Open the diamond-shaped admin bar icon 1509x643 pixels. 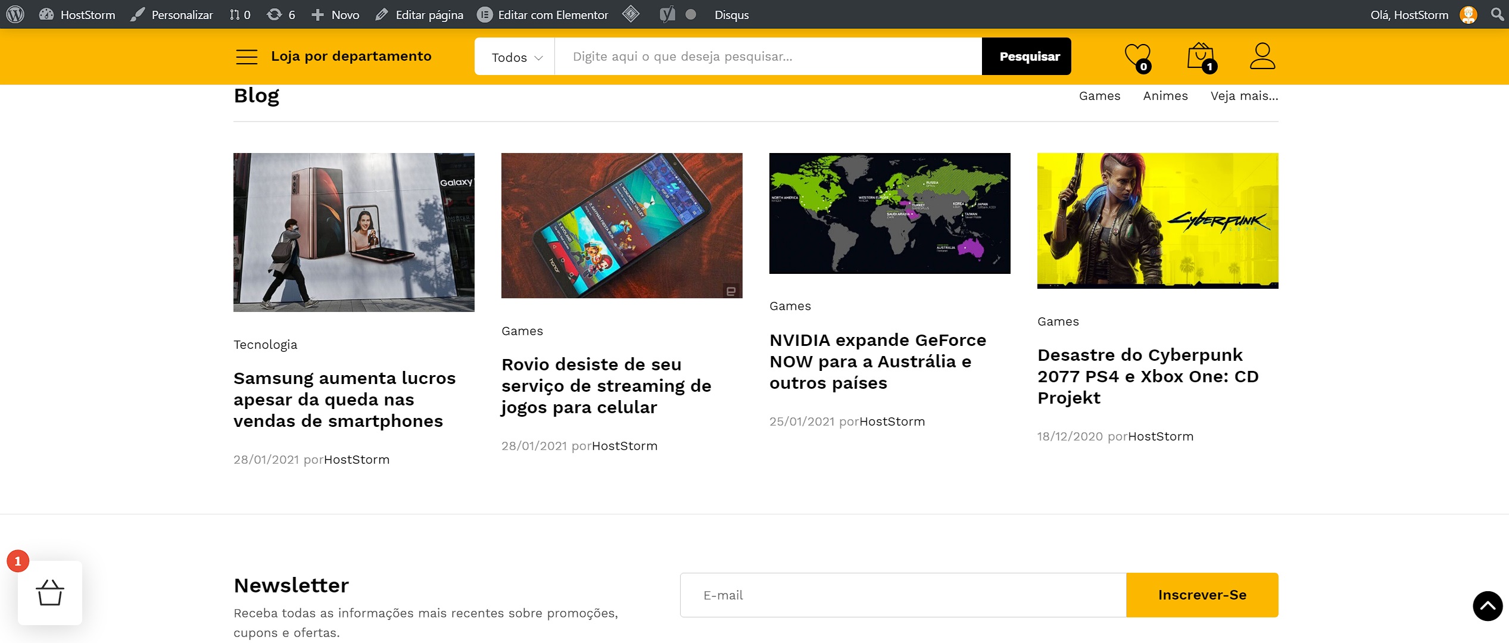point(631,14)
